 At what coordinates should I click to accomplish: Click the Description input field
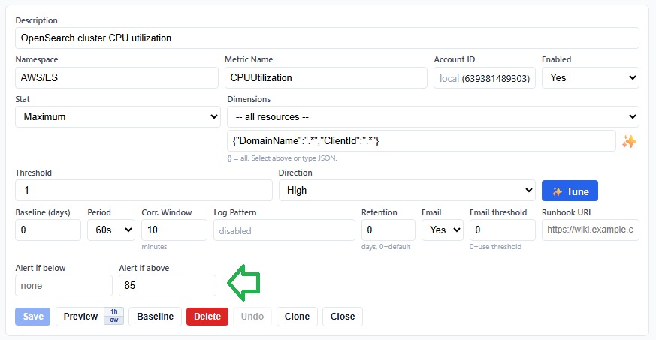327,38
